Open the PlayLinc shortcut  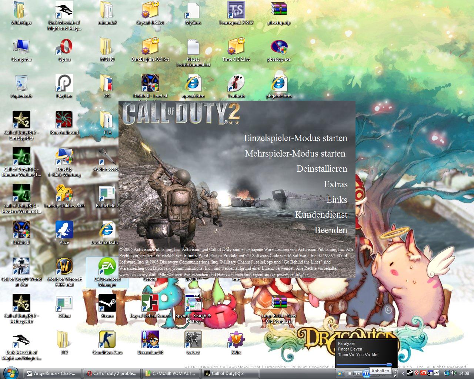[x=64, y=87]
